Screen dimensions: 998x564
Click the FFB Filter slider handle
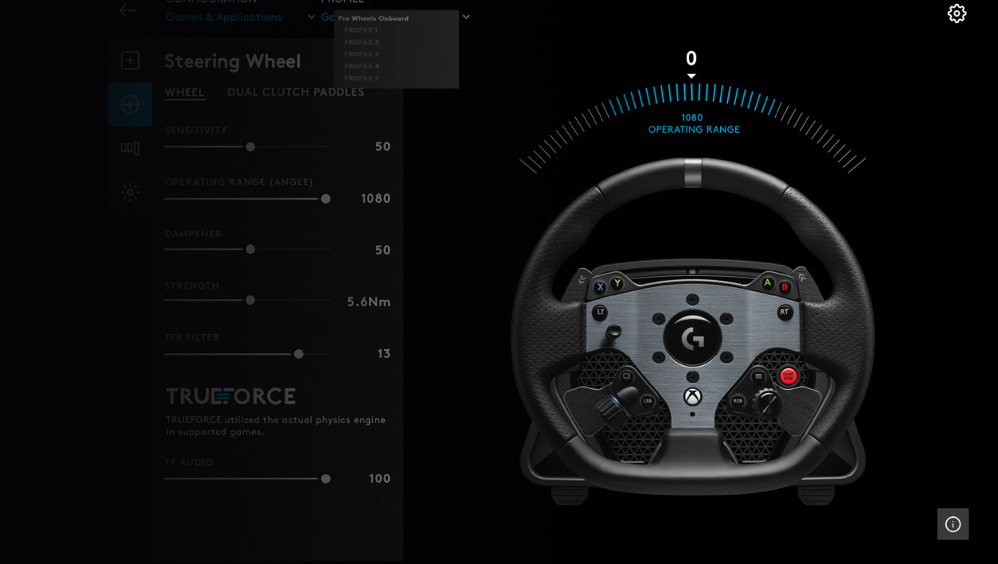pyautogui.click(x=299, y=354)
